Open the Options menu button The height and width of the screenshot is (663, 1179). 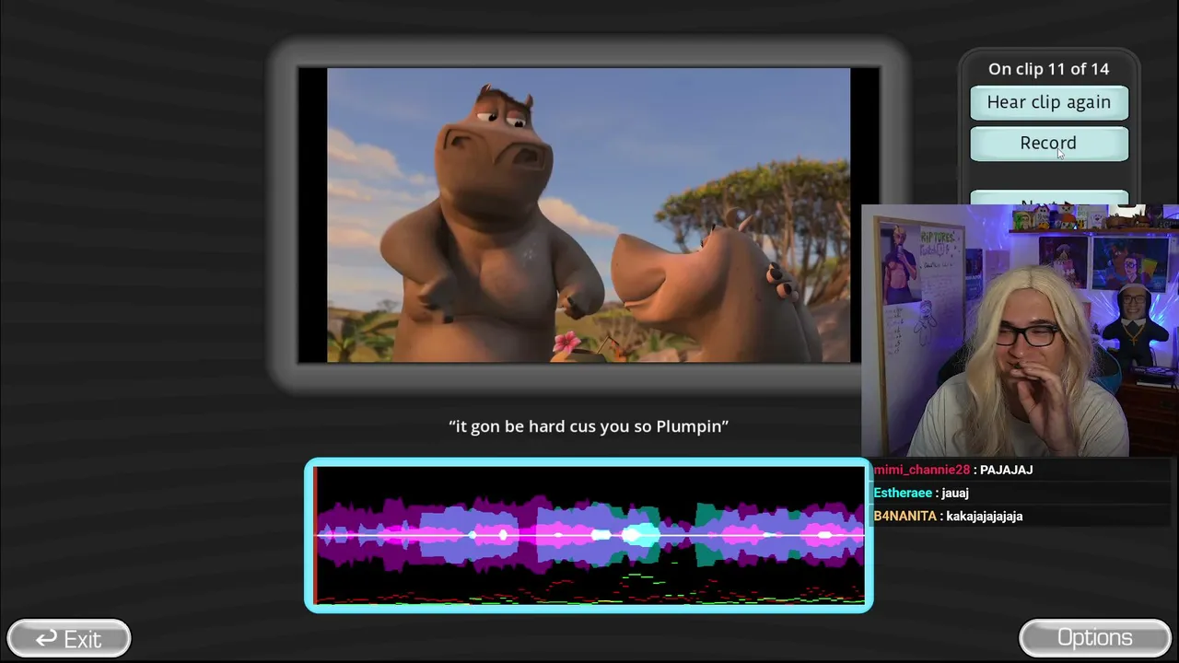point(1095,638)
